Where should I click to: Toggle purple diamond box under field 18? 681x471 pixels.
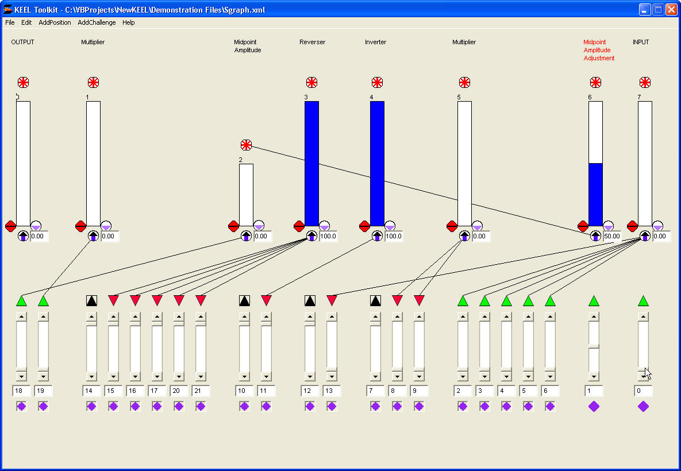point(21,406)
